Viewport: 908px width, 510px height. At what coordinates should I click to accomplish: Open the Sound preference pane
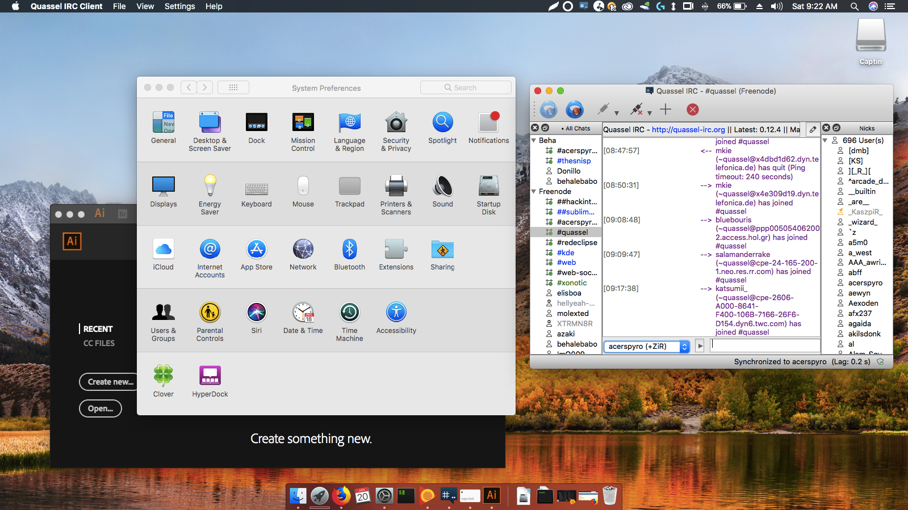tap(443, 191)
